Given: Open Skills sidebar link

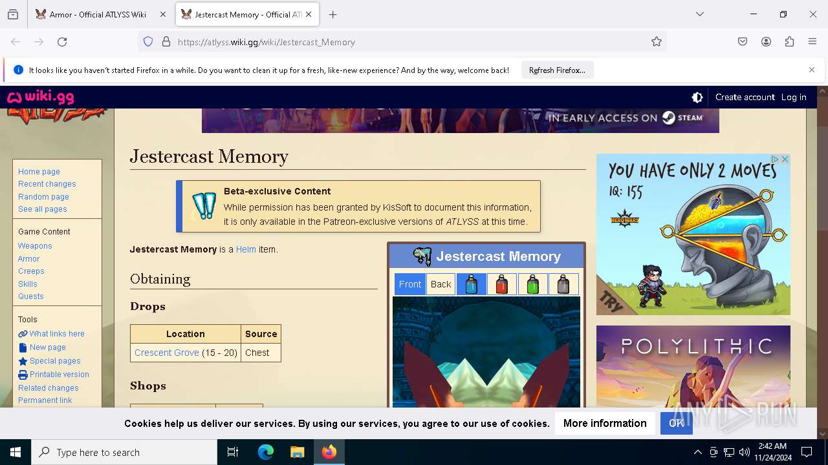Looking at the screenshot, I should click(x=28, y=284).
